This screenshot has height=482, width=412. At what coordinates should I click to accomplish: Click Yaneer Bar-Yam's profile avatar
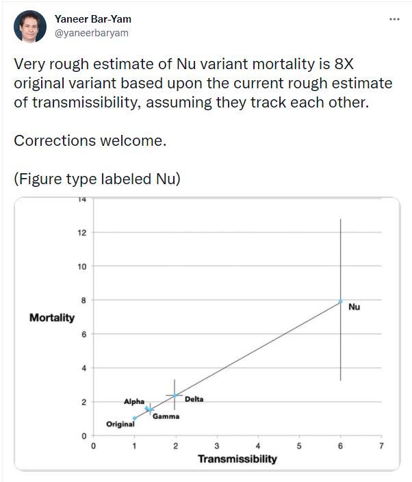coord(30,27)
